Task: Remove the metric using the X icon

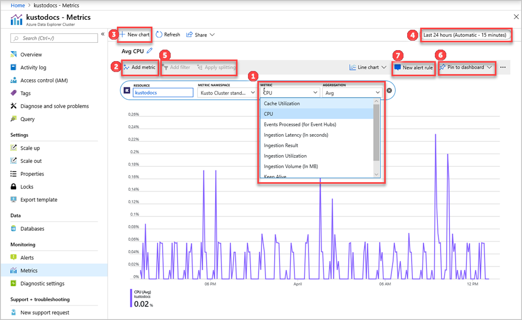Action: [x=389, y=90]
